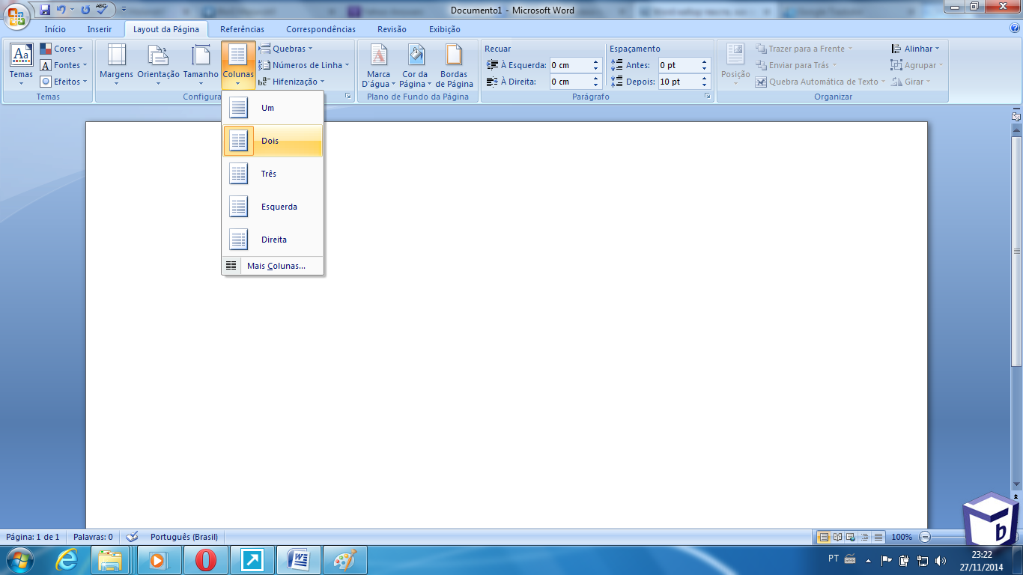Open Bordas de Página dialog
This screenshot has height=575, width=1023.
pos(454,65)
